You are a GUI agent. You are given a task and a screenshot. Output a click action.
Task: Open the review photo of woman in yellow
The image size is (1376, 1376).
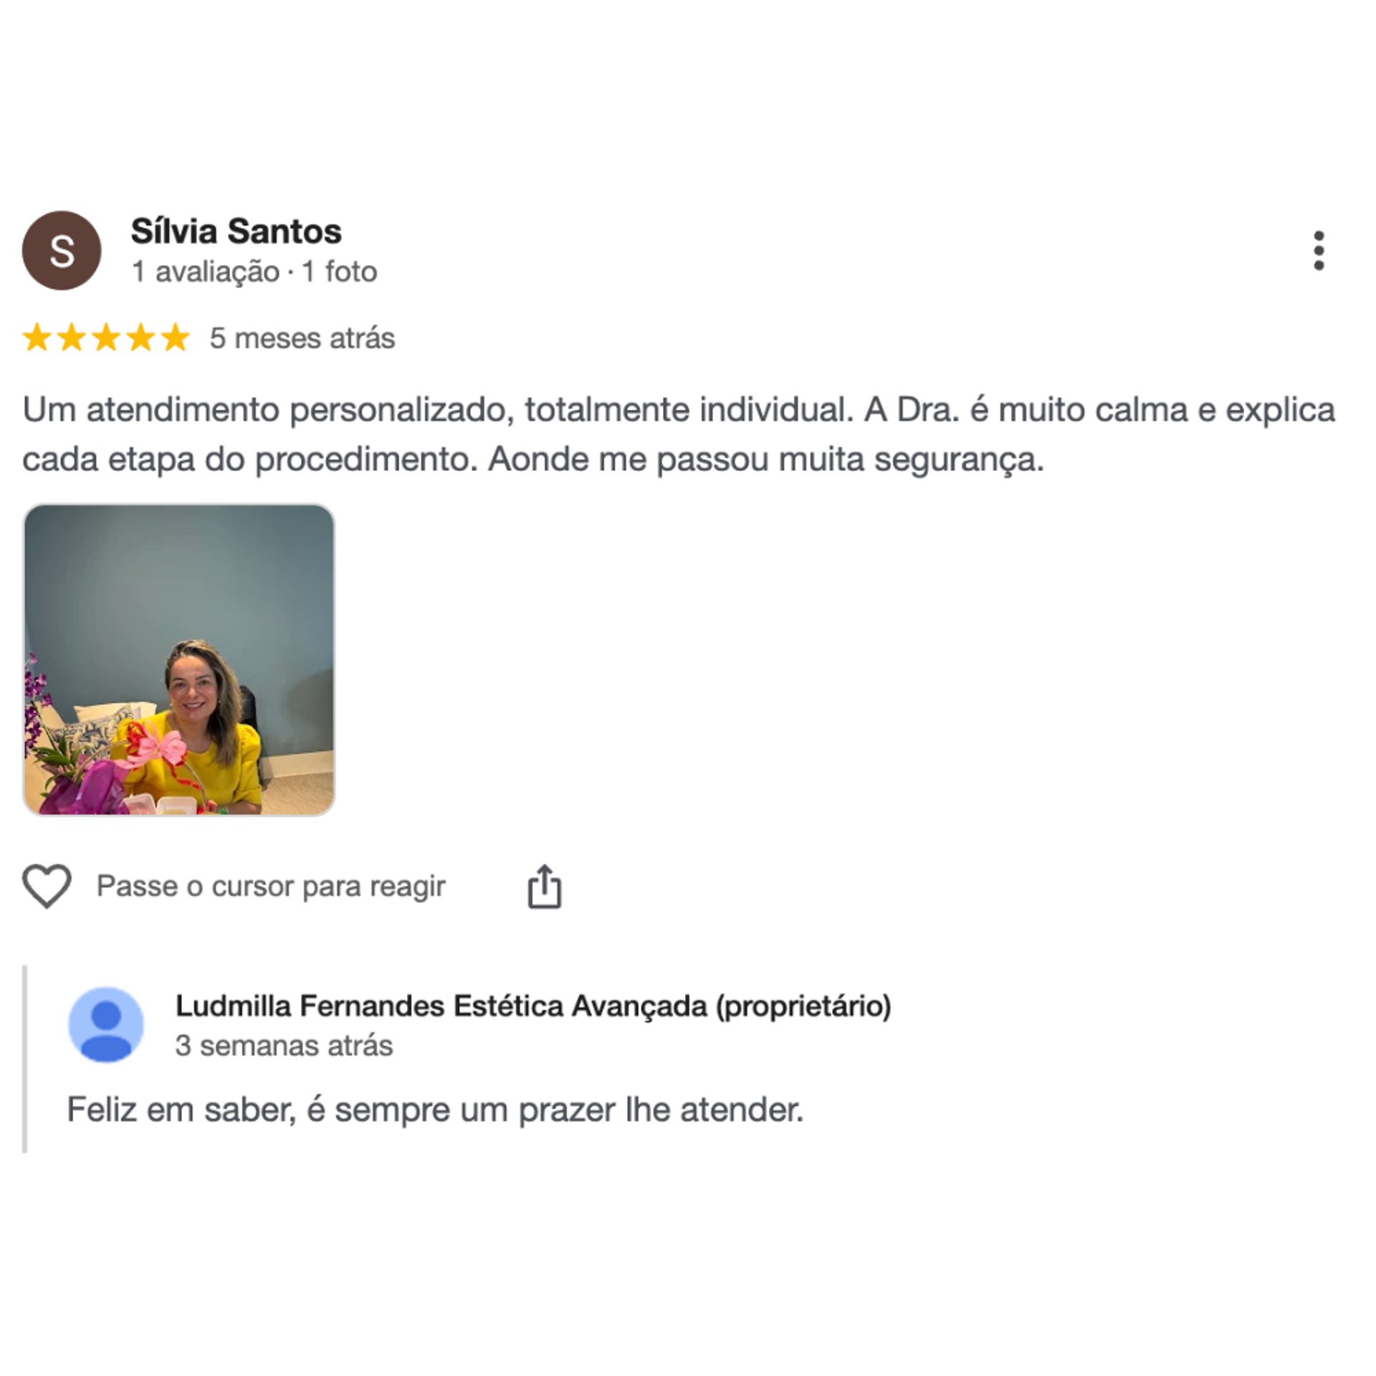click(x=179, y=659)
